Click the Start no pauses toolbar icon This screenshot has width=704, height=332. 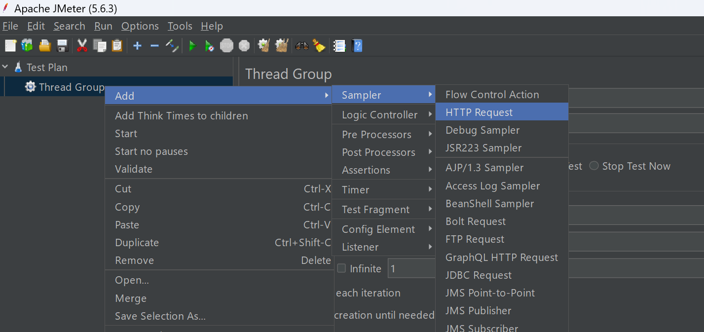click(x=209, y=46)
